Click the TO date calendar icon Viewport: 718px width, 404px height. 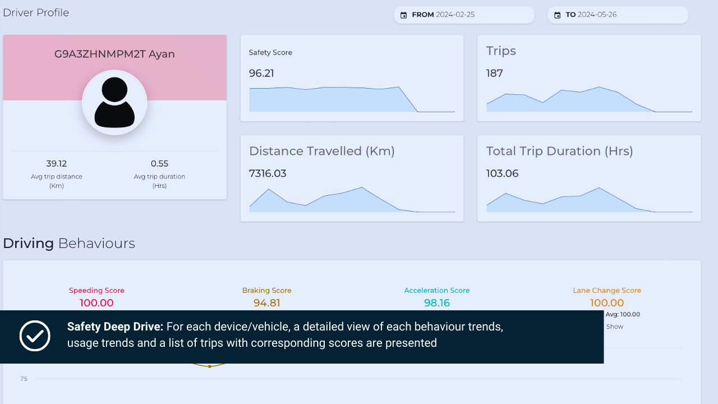(558, 15)
